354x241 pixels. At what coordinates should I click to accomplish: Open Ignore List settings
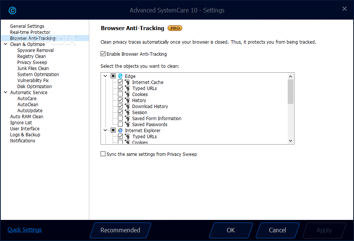21,122
